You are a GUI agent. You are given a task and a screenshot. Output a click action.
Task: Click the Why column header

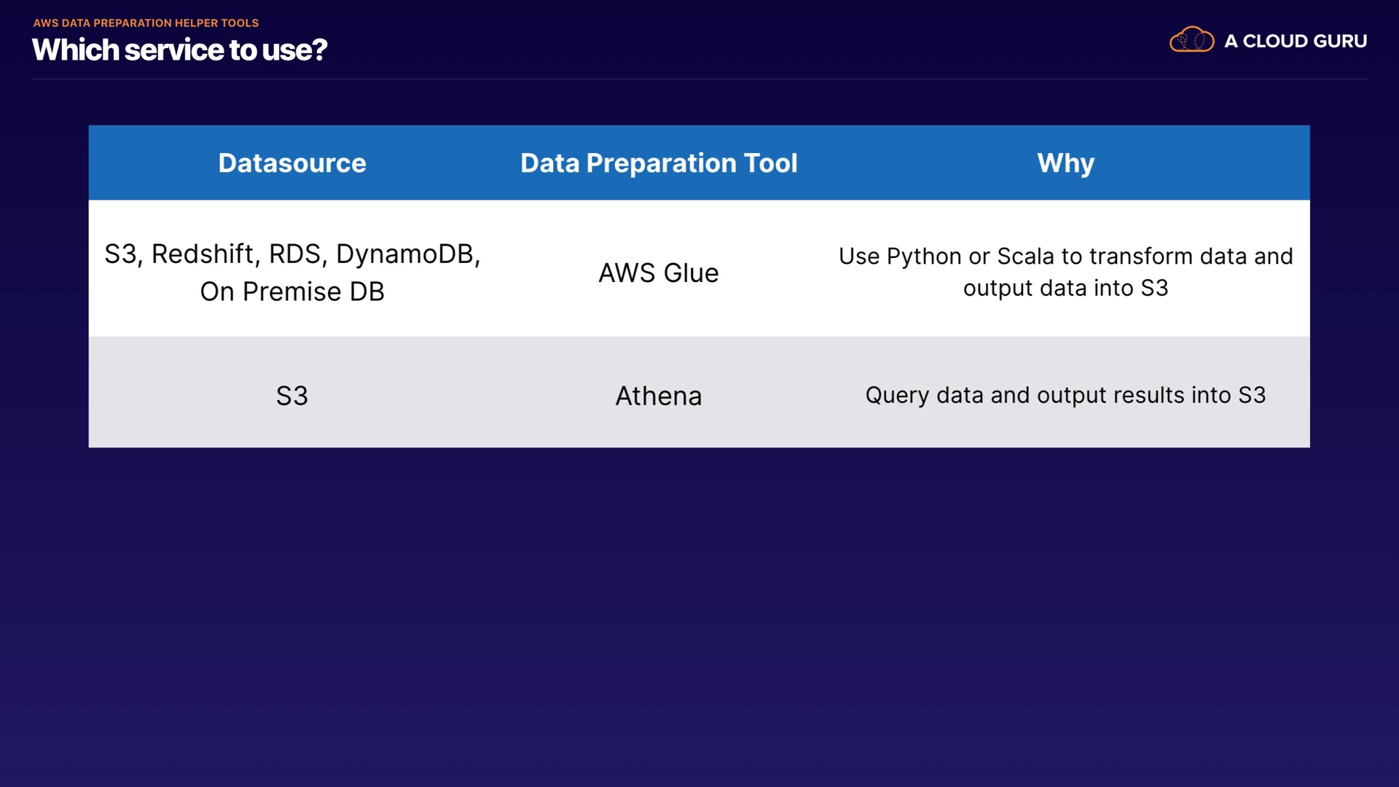[x=1065, y=163]
